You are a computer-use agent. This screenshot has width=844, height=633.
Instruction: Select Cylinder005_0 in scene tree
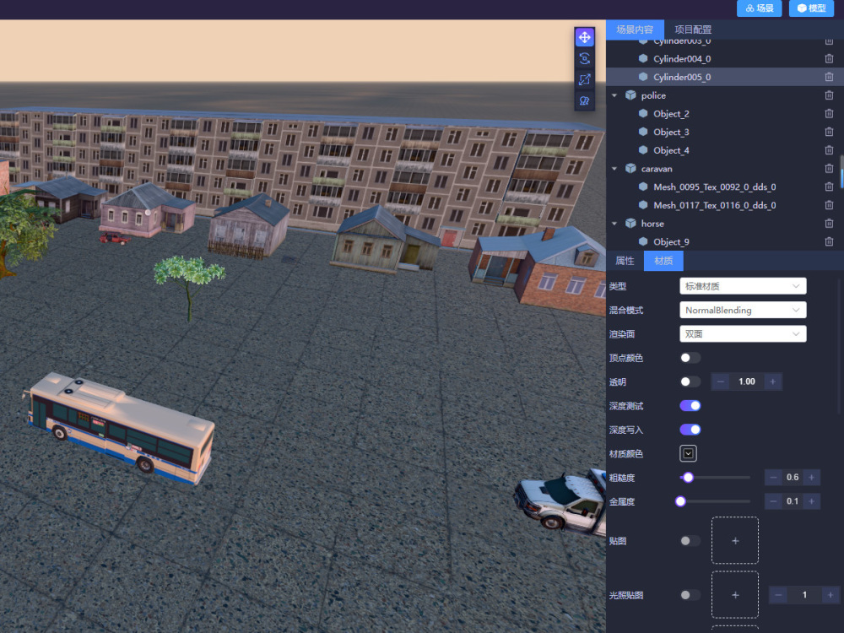[x=725, y=77]
